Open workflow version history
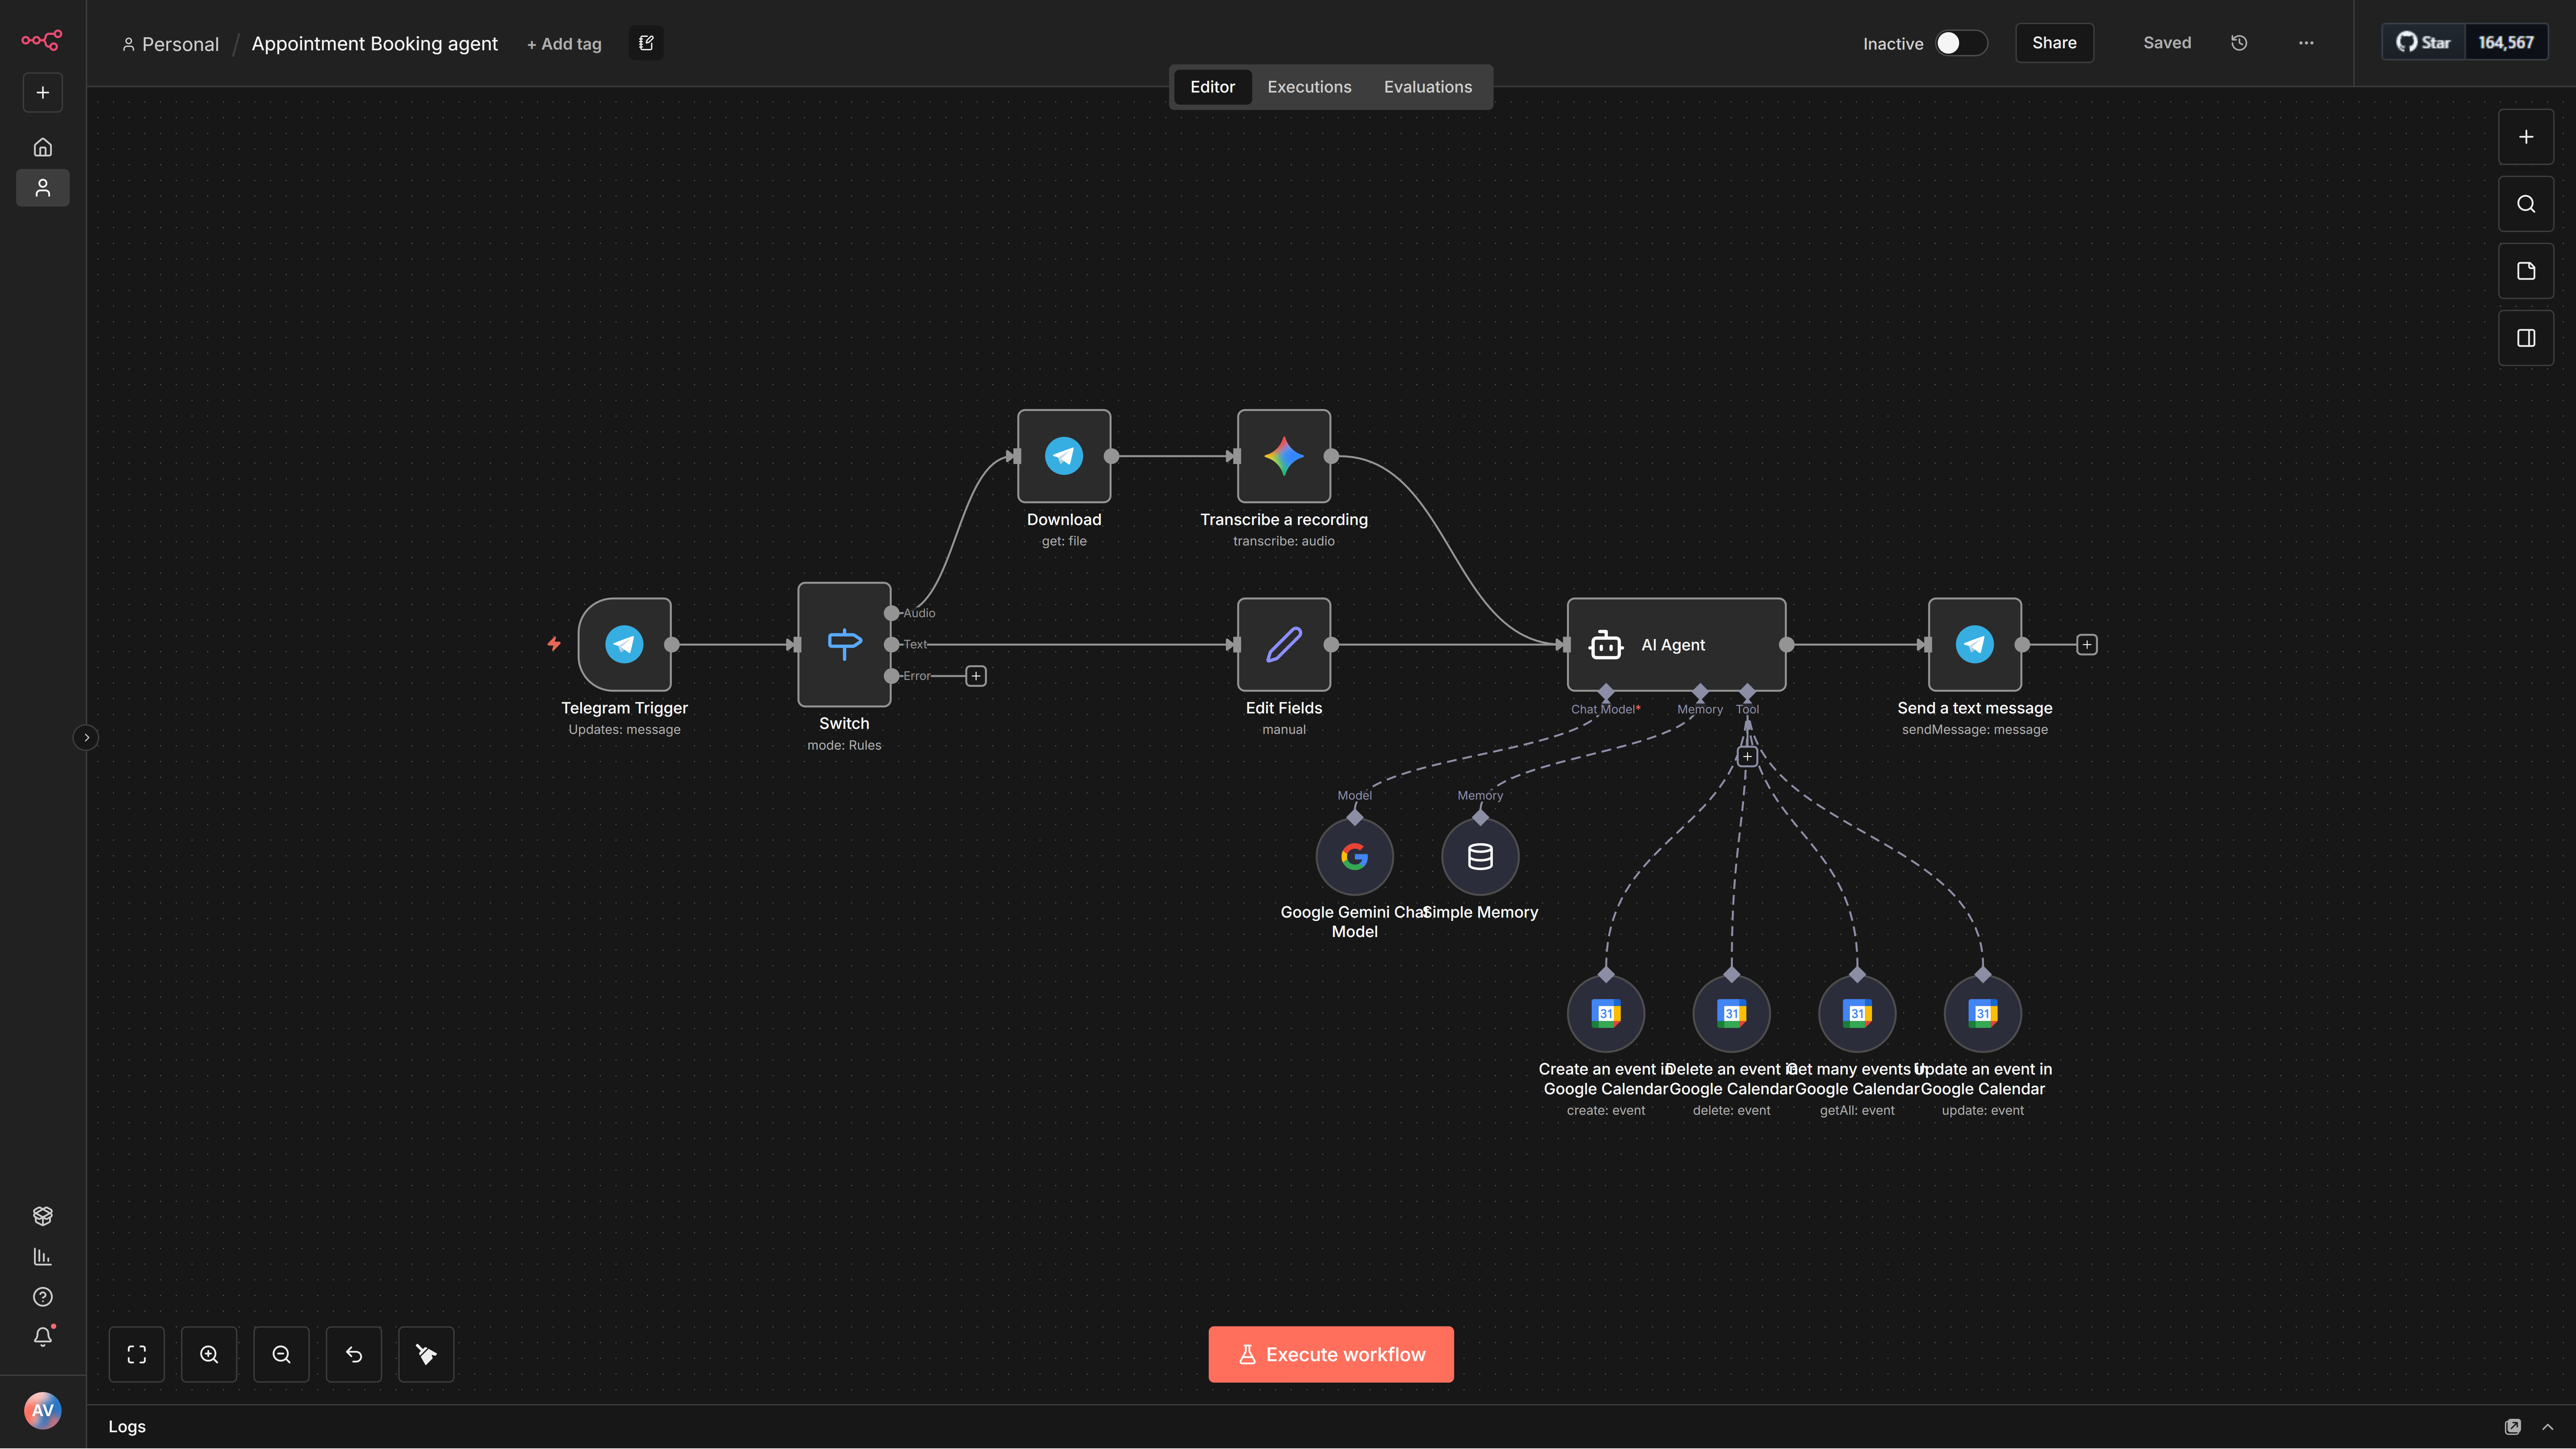This screenshot has height=1449, width=2576. click(2239, 43)
